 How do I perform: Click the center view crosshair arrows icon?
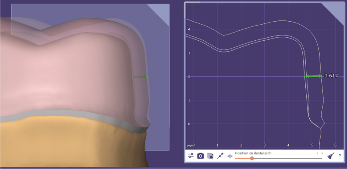click(230, 156)
